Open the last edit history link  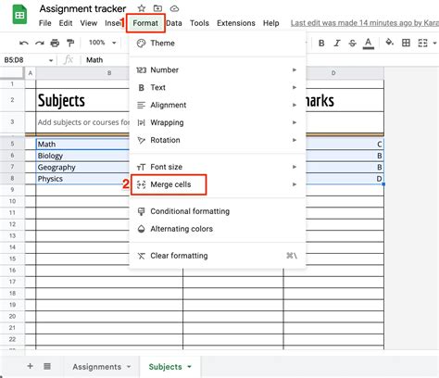click(x=365, y=23)
